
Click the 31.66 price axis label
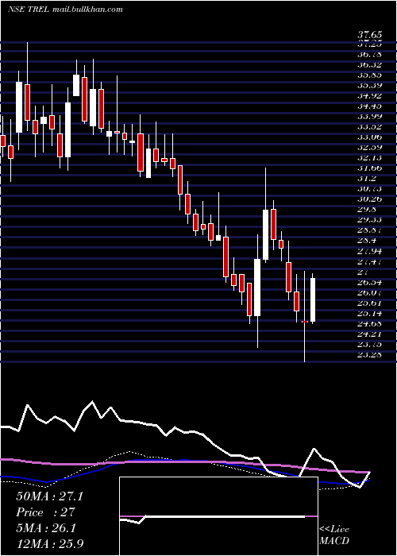coord(369,168)
